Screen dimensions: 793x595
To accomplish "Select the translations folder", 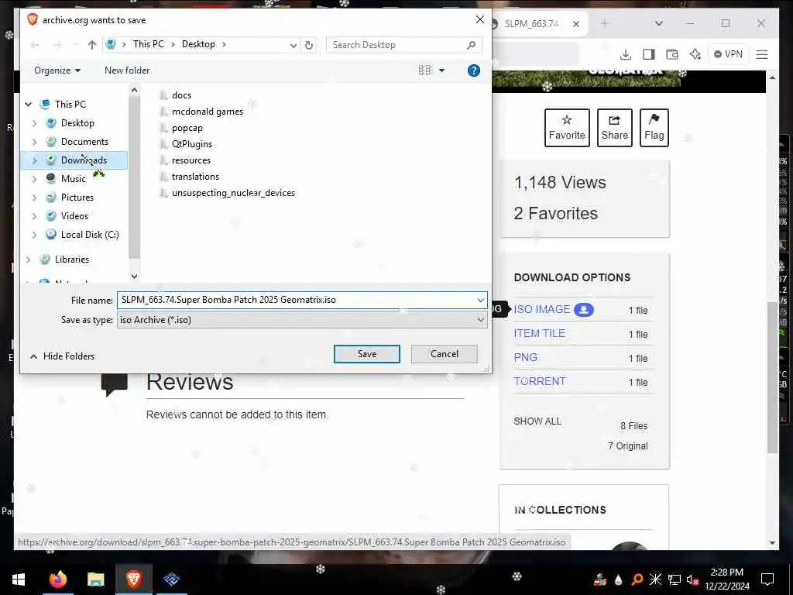I will click(189, 177).
